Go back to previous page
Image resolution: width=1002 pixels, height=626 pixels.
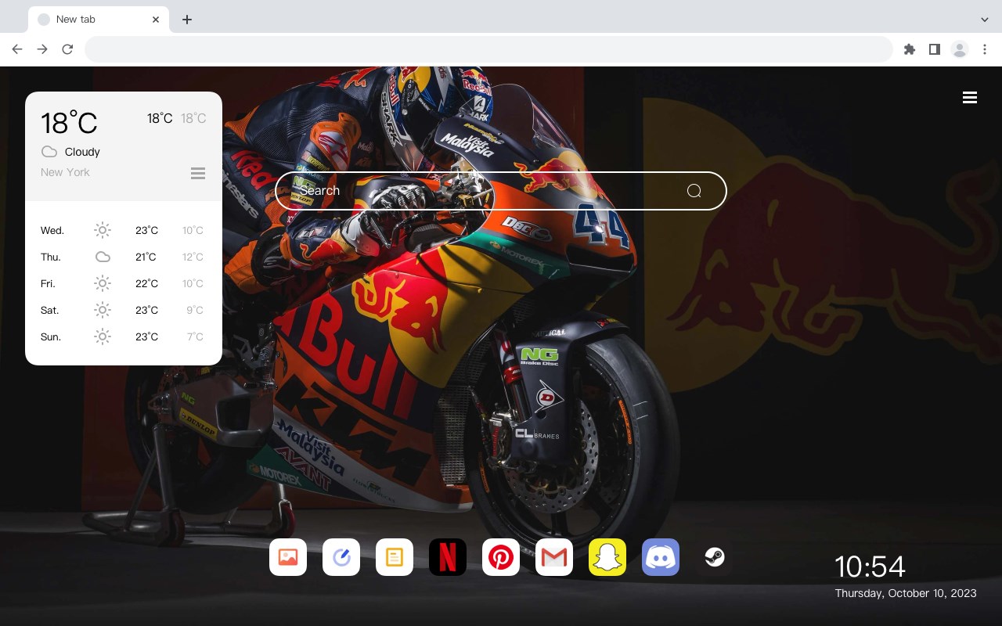coord(17,49)
